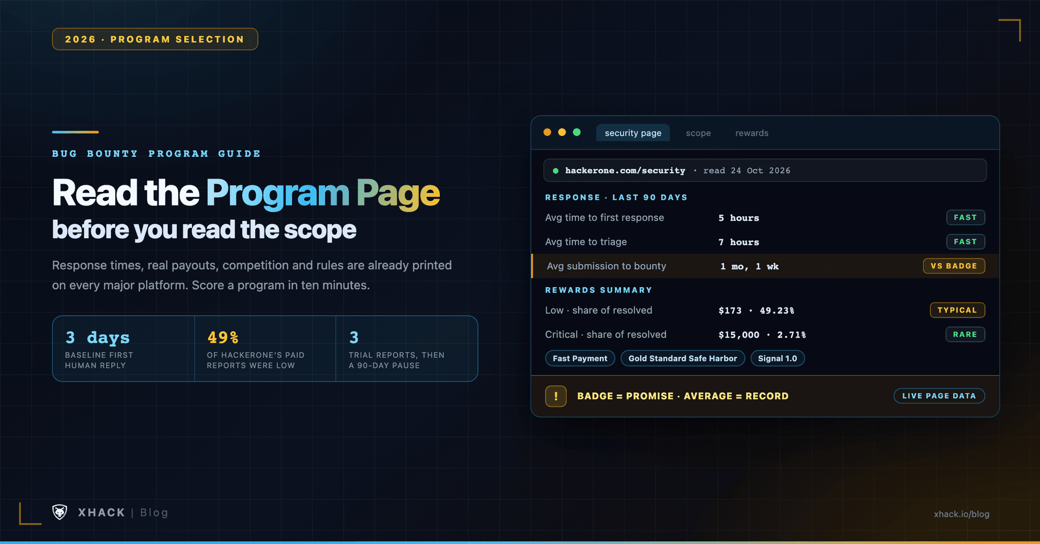1040x544 pixels.
Task: Click the 49% paid reports stat
Action: (265, 349)
